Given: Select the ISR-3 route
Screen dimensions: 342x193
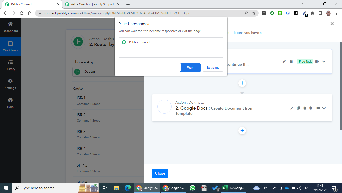Looking at the screenshot, I should (108, 134).
